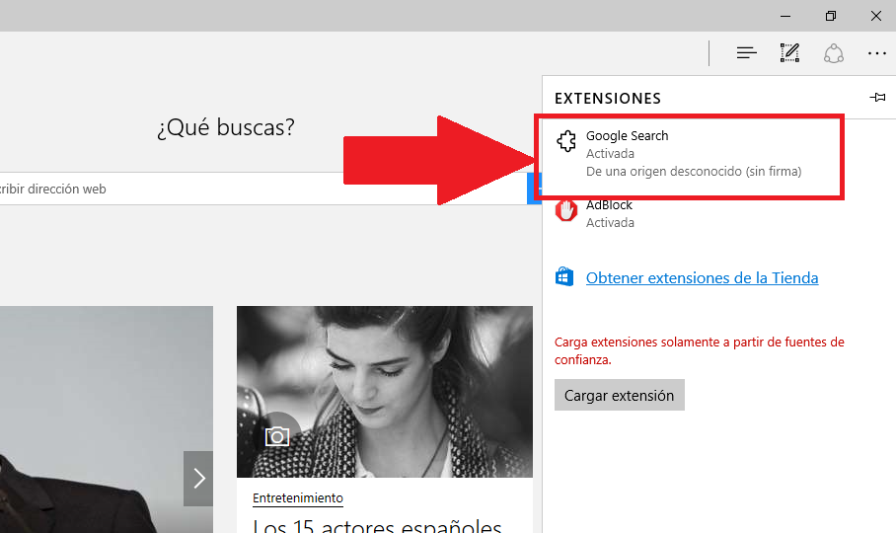Minimize the browser window

click(785, 16)
